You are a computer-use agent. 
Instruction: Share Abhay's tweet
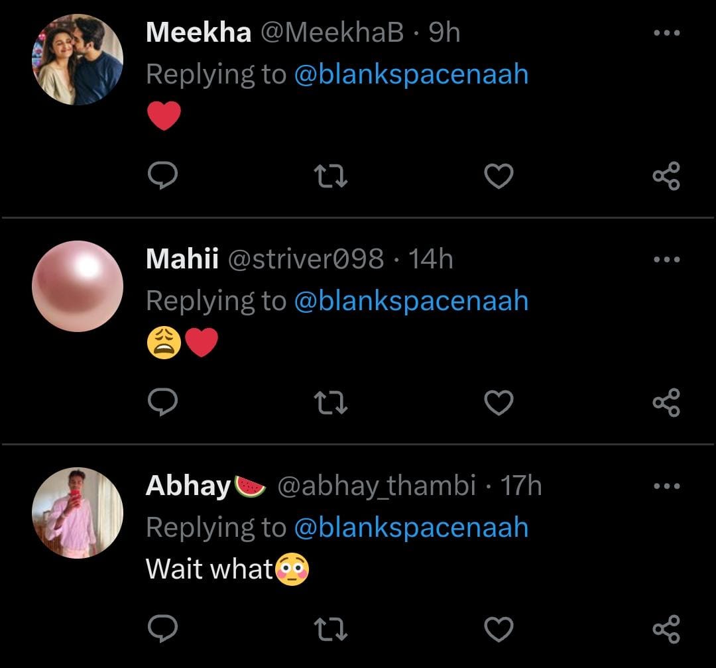coord(666,629)
